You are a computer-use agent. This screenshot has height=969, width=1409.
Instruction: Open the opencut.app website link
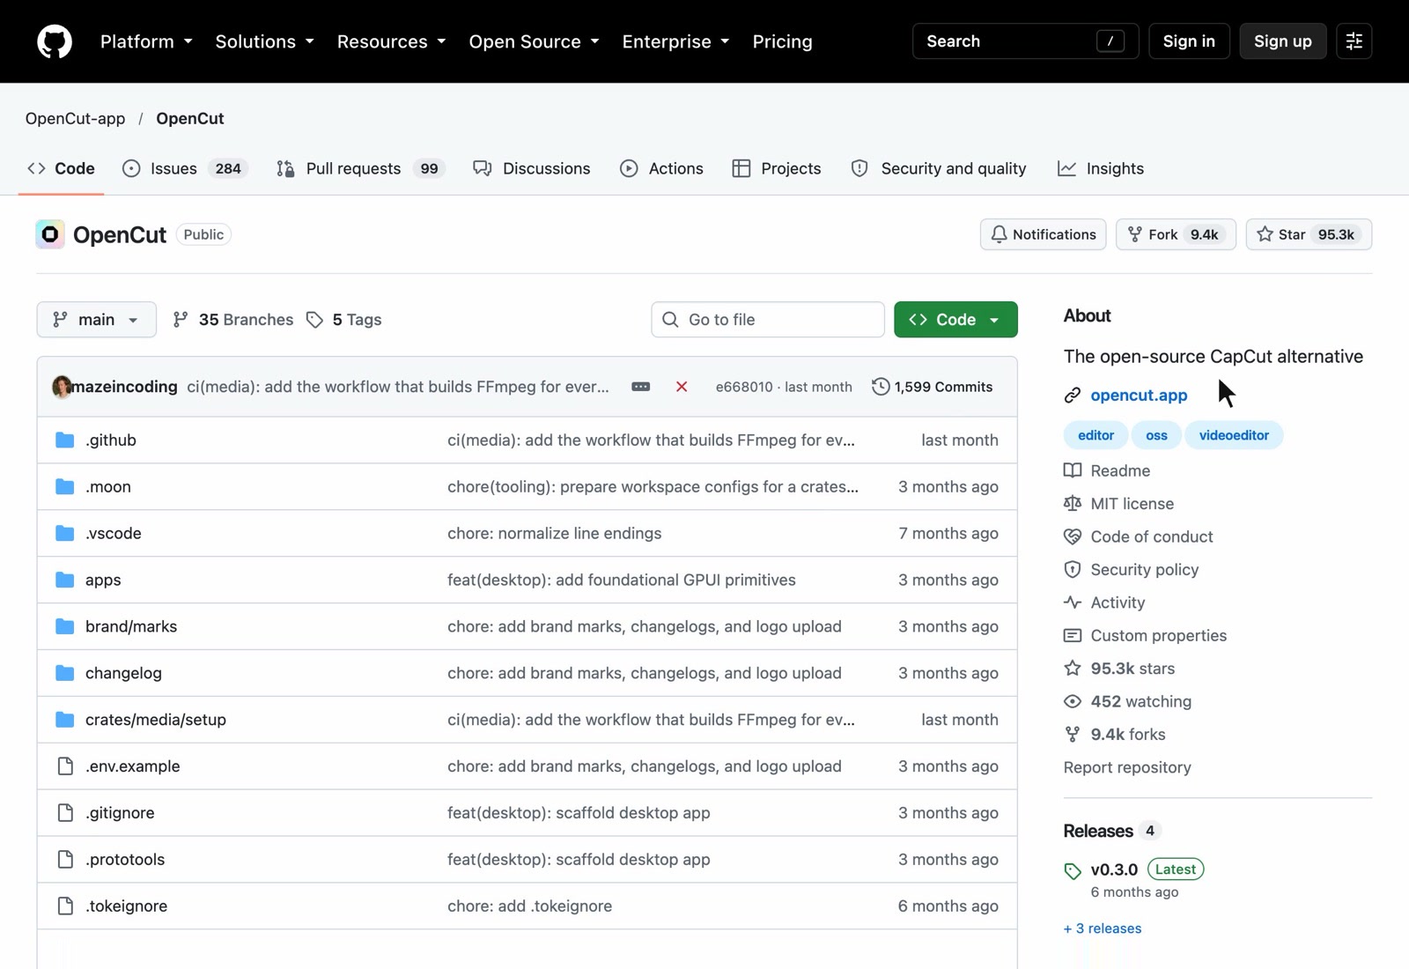1139,395
